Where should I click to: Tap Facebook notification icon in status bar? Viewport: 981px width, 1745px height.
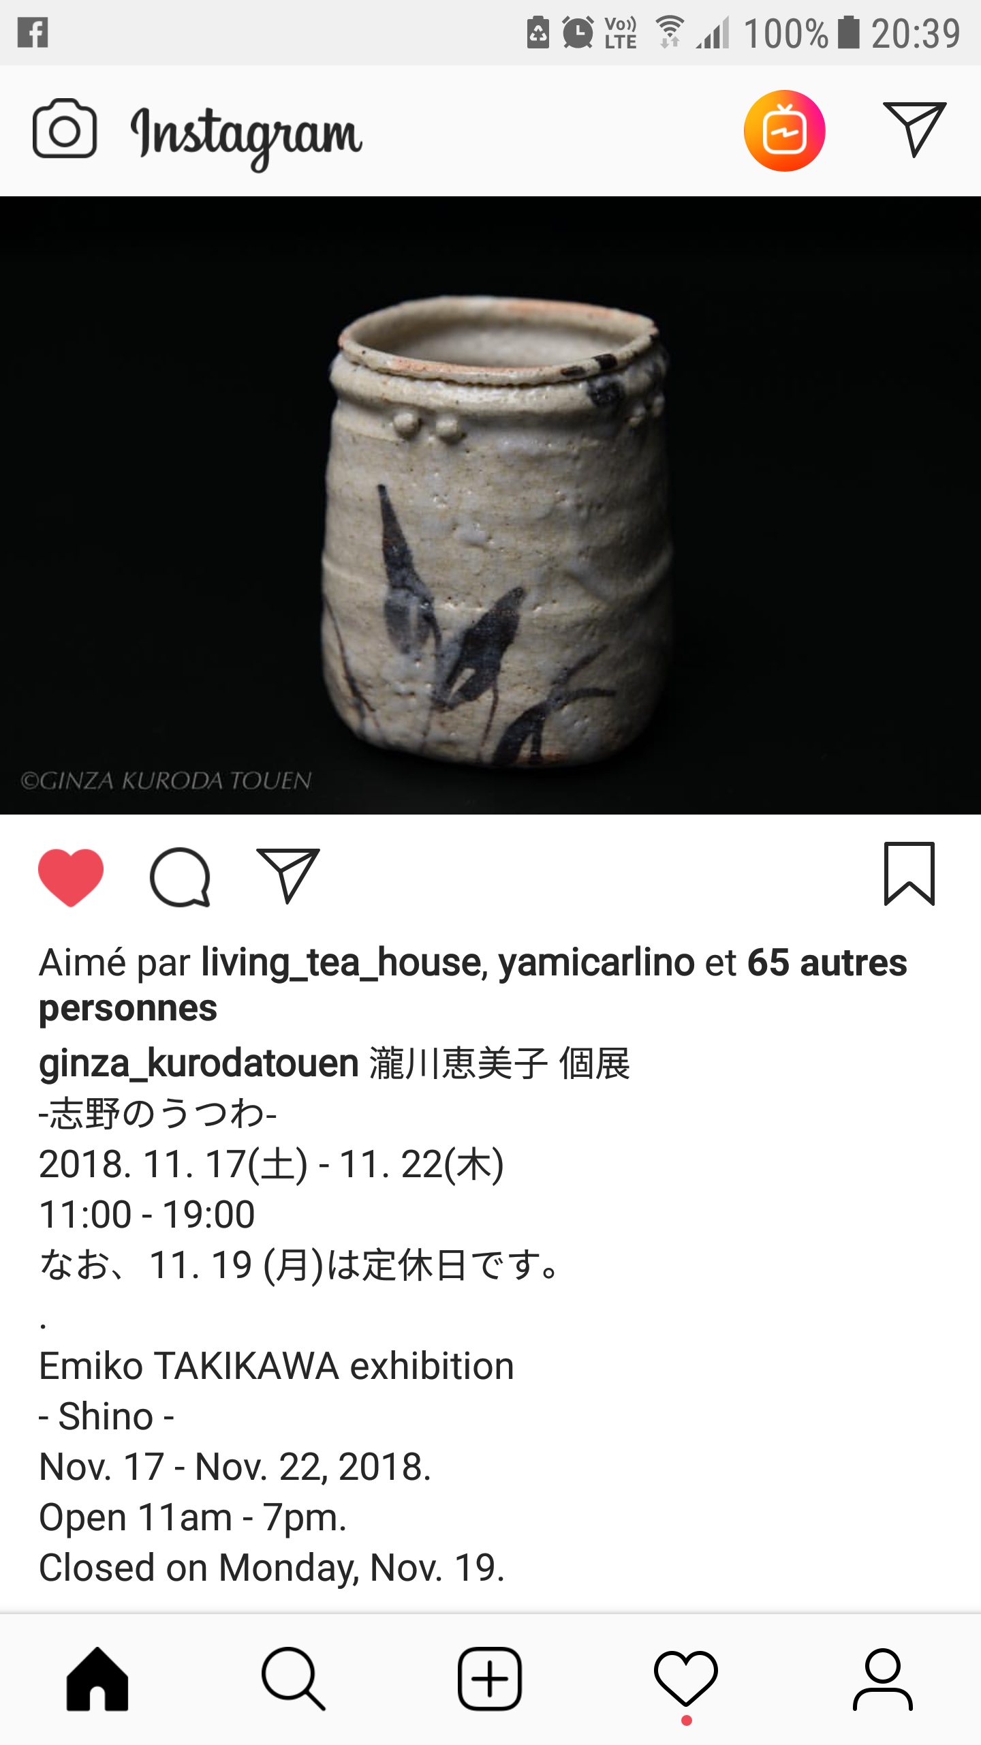33,33
